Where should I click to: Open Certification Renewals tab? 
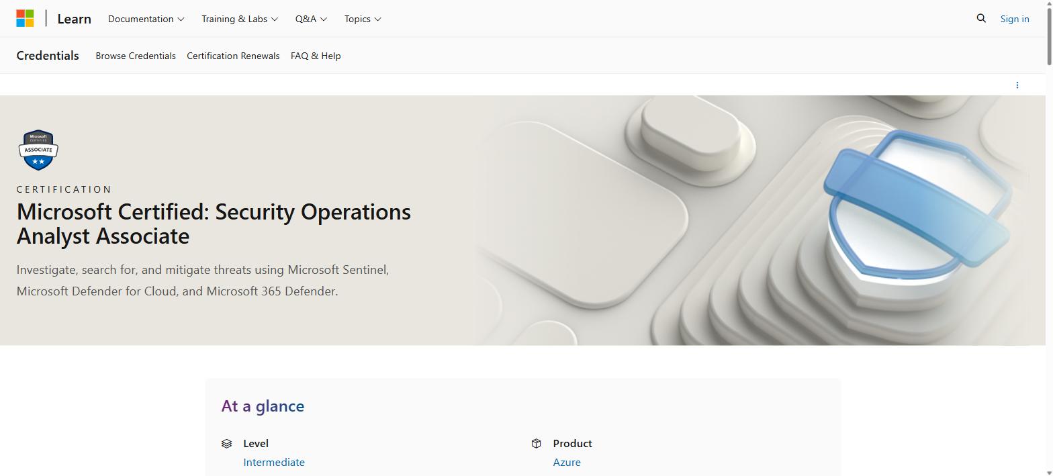(233, 56)
